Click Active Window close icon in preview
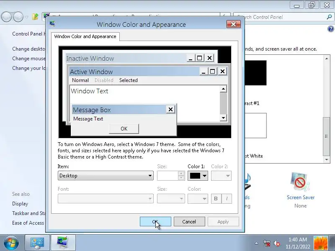Image resolution: width=335 pixels, height=251 pixels. click(x=222, y=72)
